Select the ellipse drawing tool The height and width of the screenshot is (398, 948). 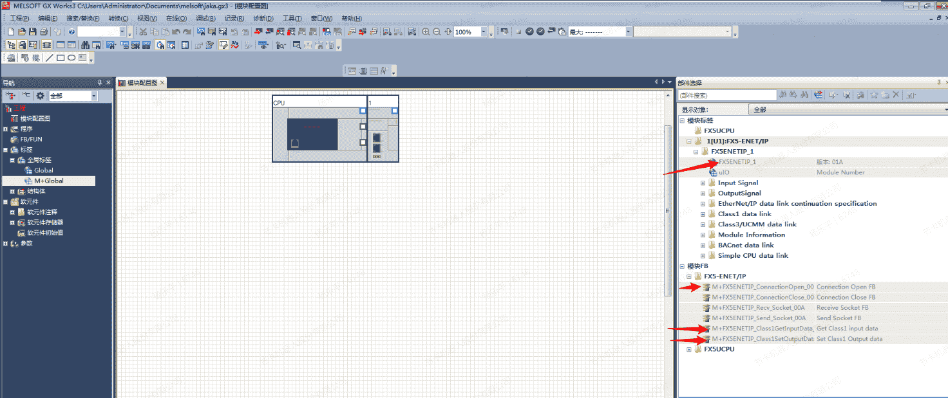(71, 58)
